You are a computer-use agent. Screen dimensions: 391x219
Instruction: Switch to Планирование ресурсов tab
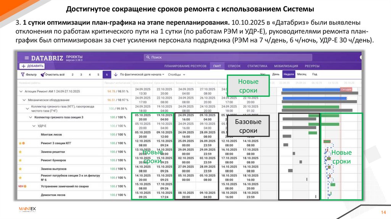[185, 66]
